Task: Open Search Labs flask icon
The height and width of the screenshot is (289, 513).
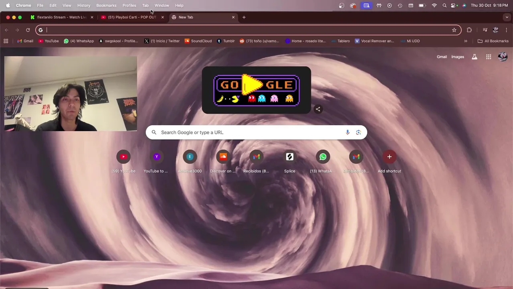Action: (475, 57)
